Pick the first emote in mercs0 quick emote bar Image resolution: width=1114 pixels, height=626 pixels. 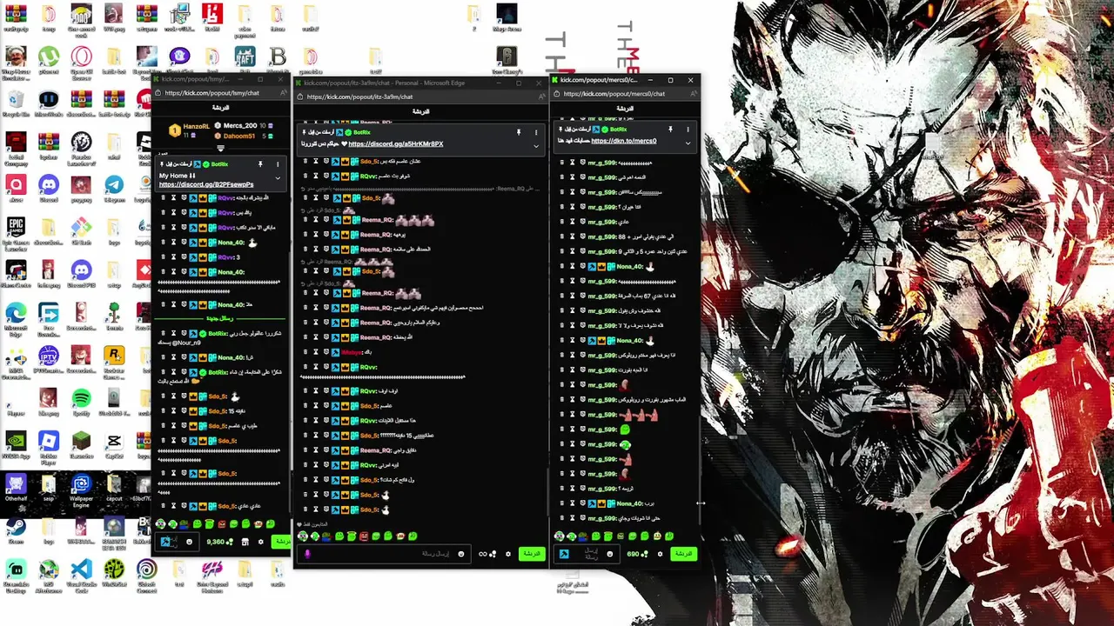pos(559,536)
